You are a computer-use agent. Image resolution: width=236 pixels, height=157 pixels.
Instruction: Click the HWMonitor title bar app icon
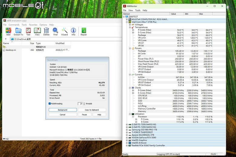click(124, 6)
